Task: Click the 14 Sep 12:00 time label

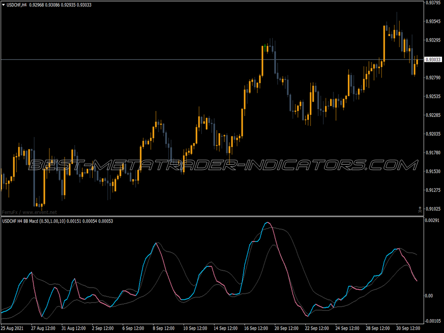Action: tap(225, 329)
